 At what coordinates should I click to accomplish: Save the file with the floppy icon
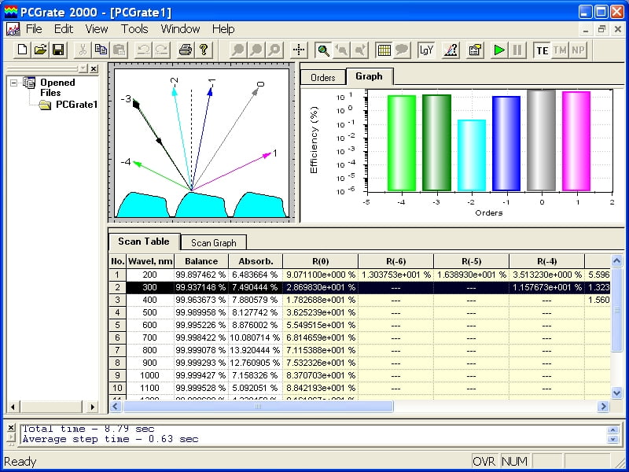57,50
